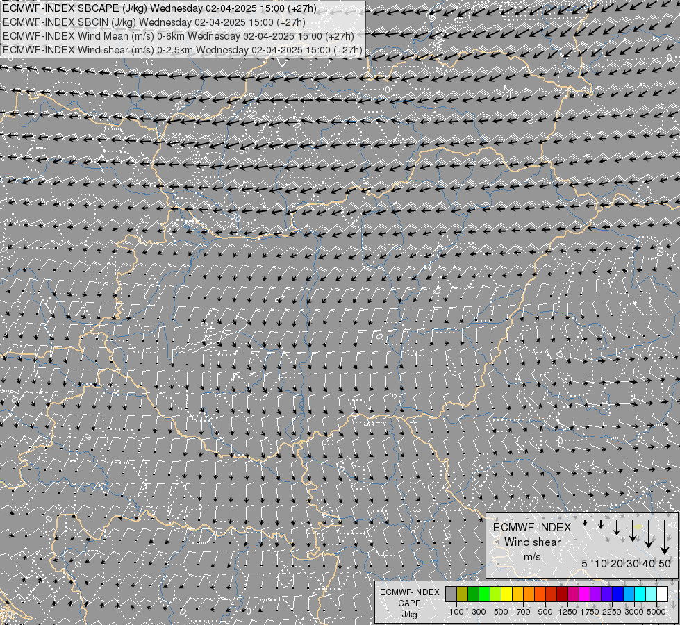This screenshot has width=680, height=625.
Task: Click the SBCAPE title line in header
Action: pyautogui.click(x=160, y=8)
